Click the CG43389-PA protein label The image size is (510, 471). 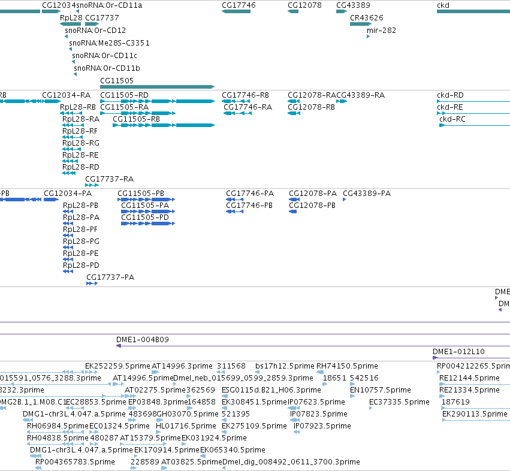367,194
